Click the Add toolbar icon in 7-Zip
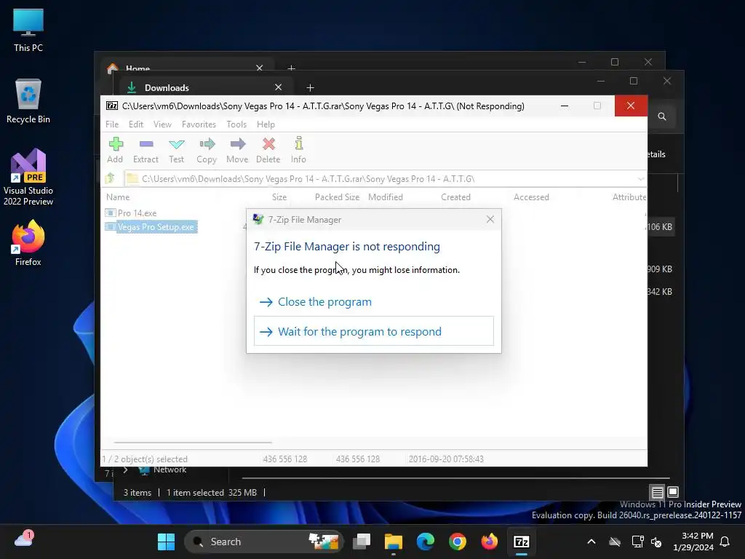The image size is (745, 559). pos(115,150)
